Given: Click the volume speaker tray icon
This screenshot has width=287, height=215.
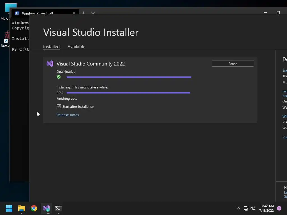Looking at the screenshot, I should point(253,208).
